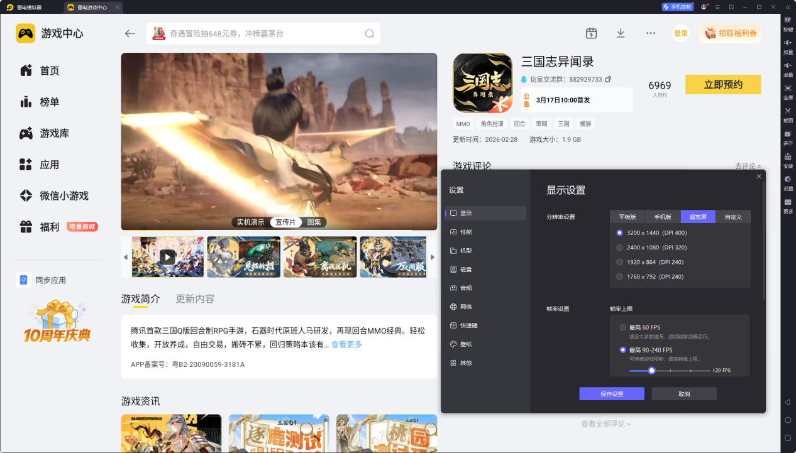Click the 保存设置 button

(x=612, y=394)
